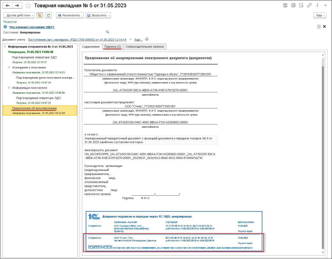Click the blue info icon near EDO link

click(5, 27)
